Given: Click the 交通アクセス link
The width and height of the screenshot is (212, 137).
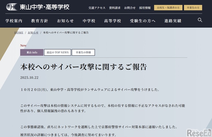Looking at the screenshot, I should point(97,8).
